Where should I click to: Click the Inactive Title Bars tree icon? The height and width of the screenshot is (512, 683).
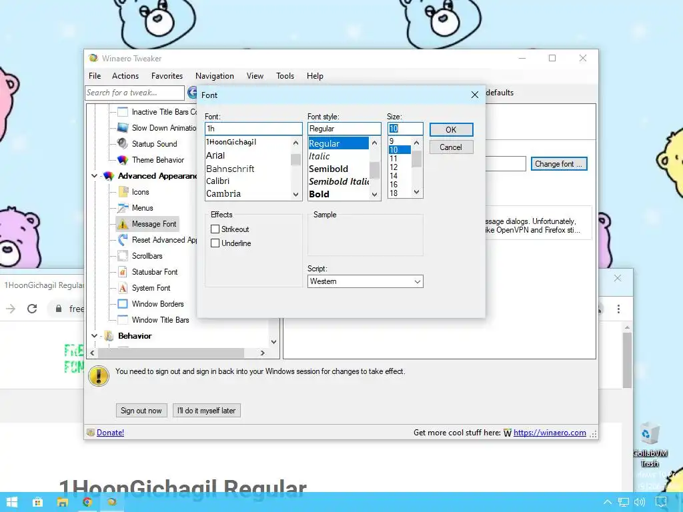click(x=123, y=112)
